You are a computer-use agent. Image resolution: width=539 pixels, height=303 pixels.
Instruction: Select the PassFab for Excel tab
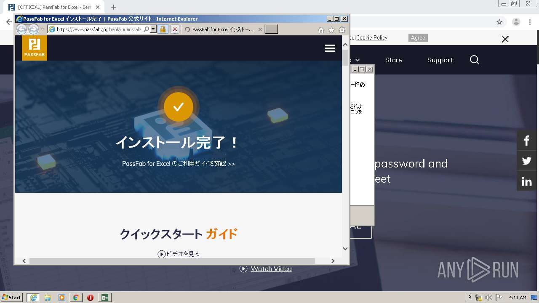click(223, 29)
